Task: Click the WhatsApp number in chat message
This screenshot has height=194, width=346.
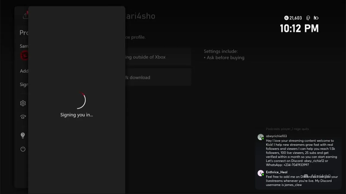Action: (296, 165)
